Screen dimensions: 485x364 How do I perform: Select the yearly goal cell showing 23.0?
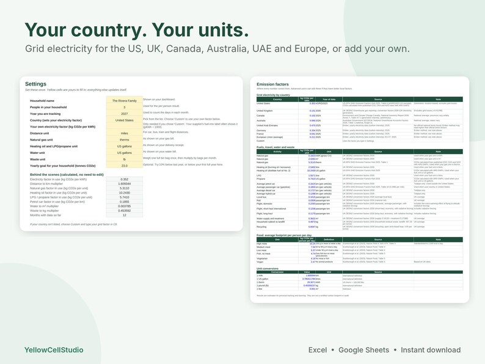(125, 166)
